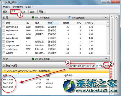Image resolution: width=121 pixels, height=96 pixels.
Task: Select the audiodg.exe checkbox
Action: [x=4, y=38]
